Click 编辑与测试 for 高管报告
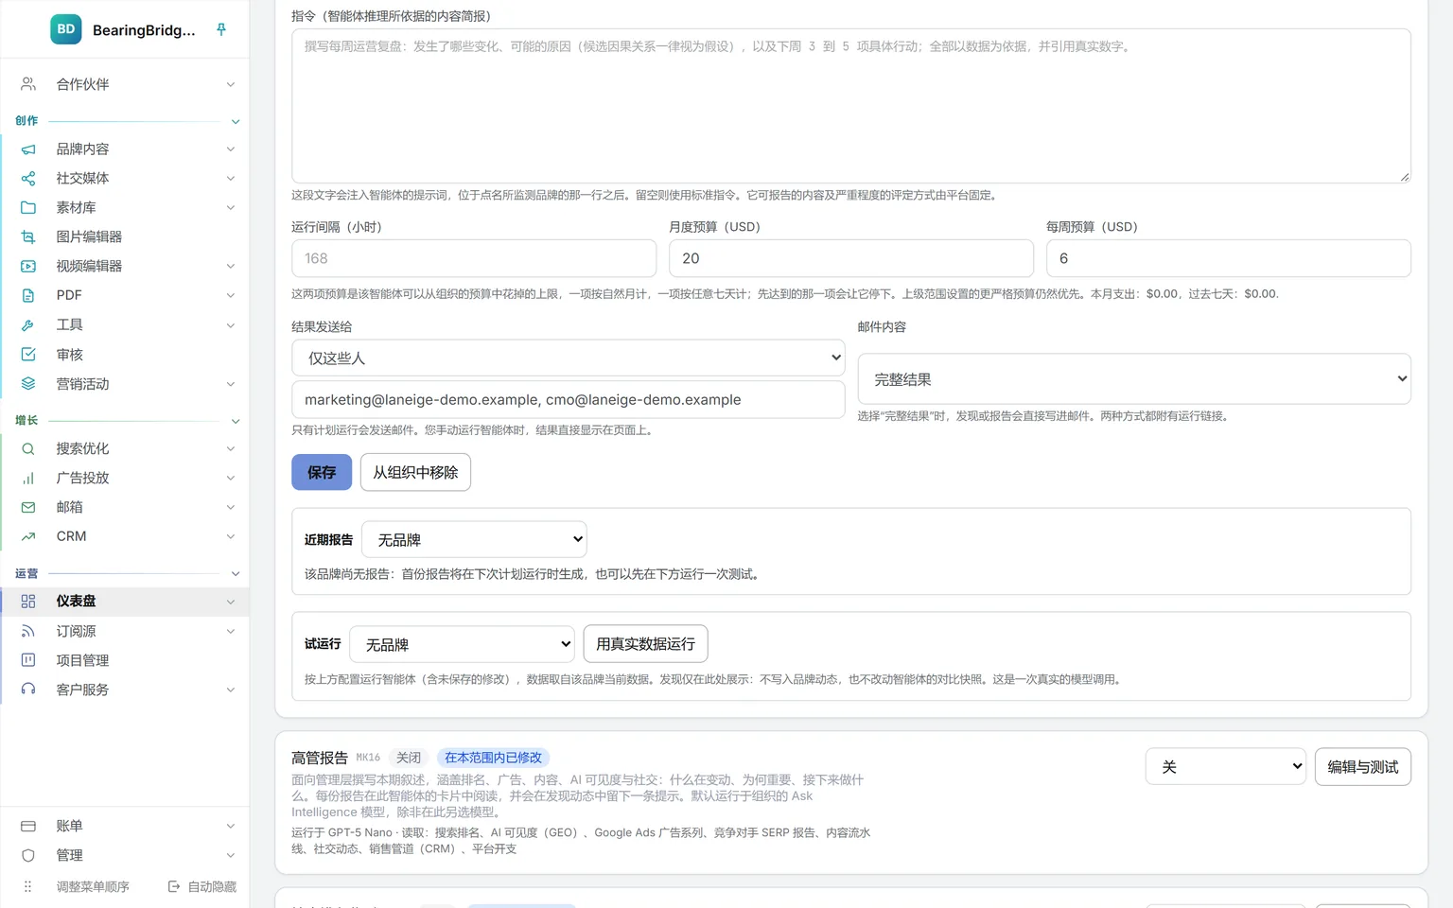The width and height of the screenshot is (1453, 908). (1363, 767)
